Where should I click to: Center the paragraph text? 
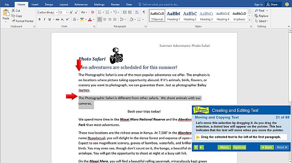tap(104, 19)
